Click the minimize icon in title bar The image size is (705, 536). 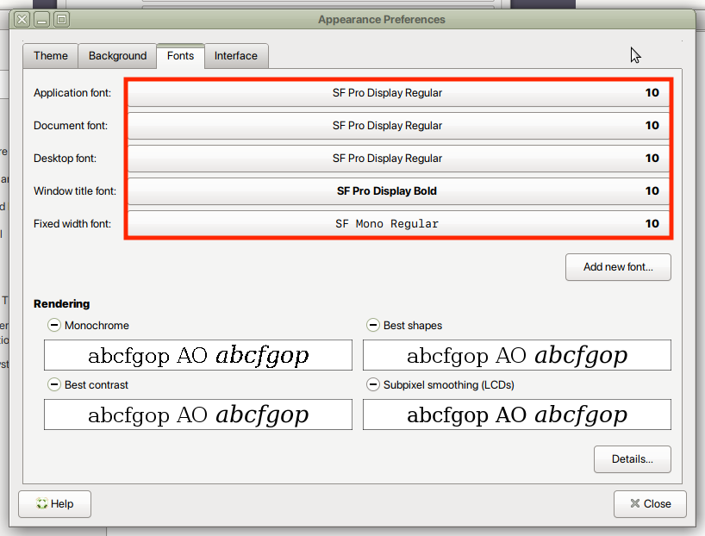(x=42, y=19)
